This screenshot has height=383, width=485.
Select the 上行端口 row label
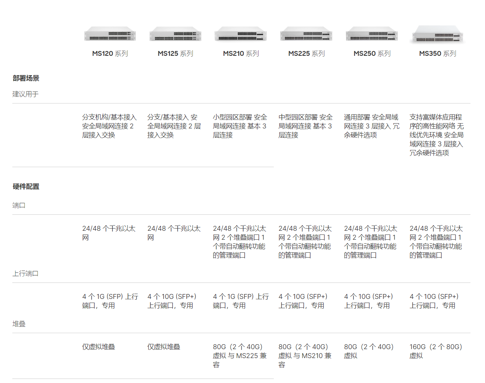(x=25, y=274)
